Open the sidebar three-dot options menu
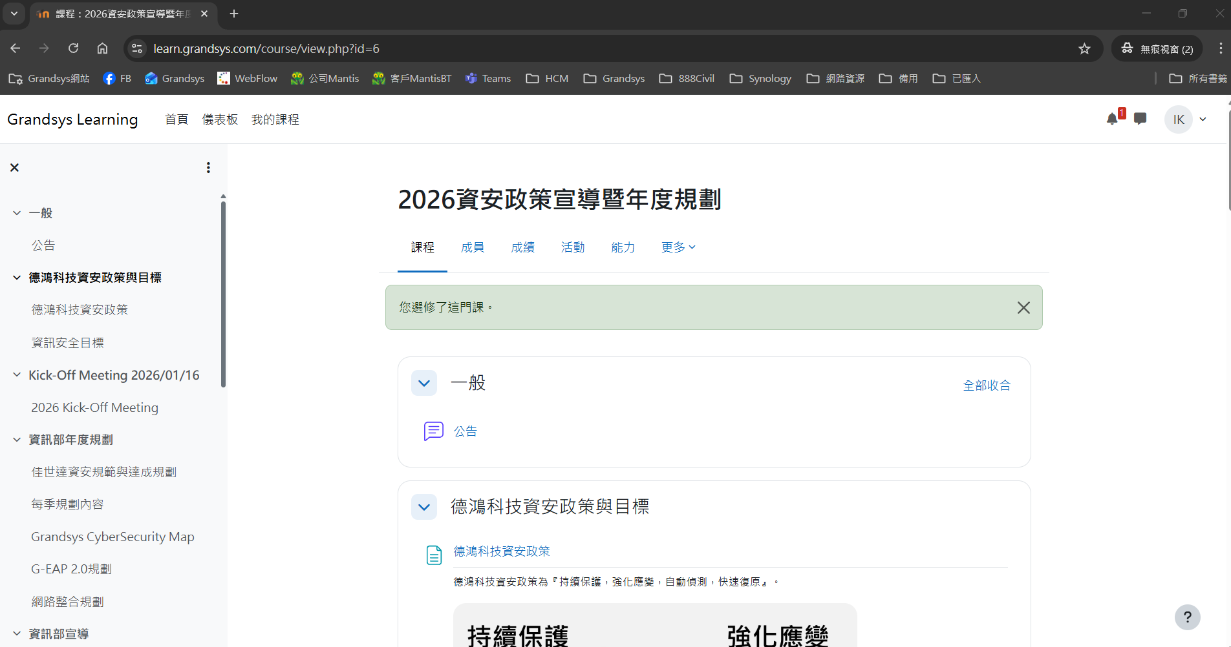1231x647 pixels. [208, 167]
